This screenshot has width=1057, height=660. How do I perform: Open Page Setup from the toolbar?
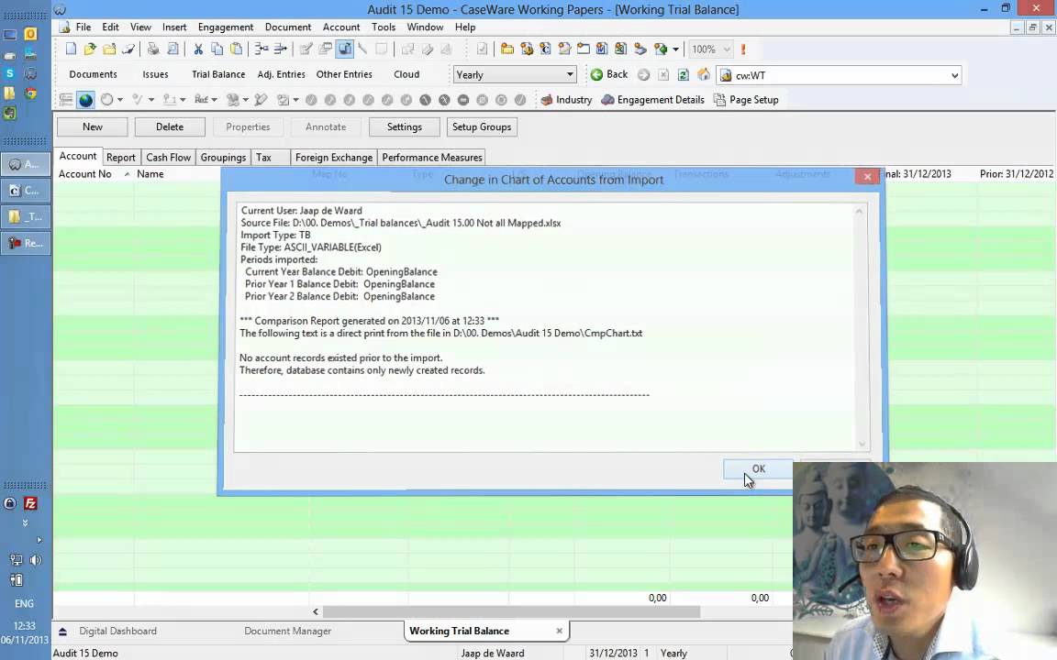coord(746,100)
